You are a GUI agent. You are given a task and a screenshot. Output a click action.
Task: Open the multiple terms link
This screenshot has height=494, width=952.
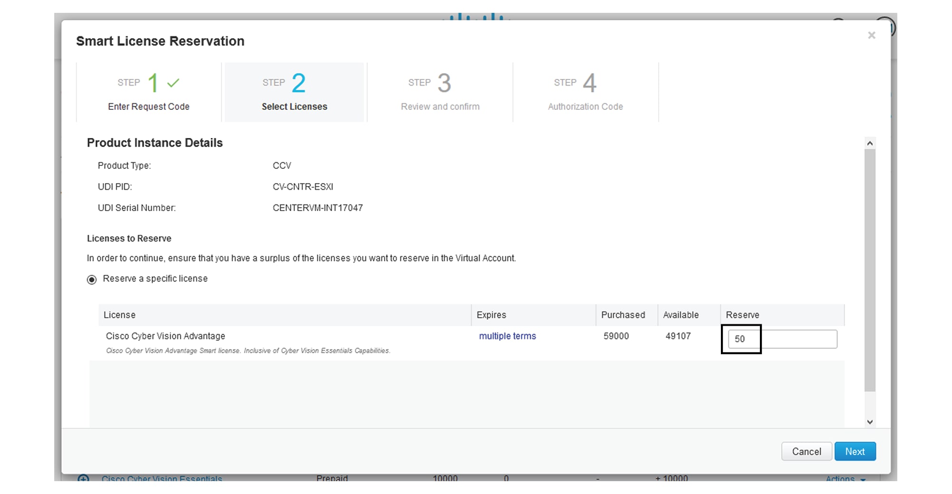[507, 336]
